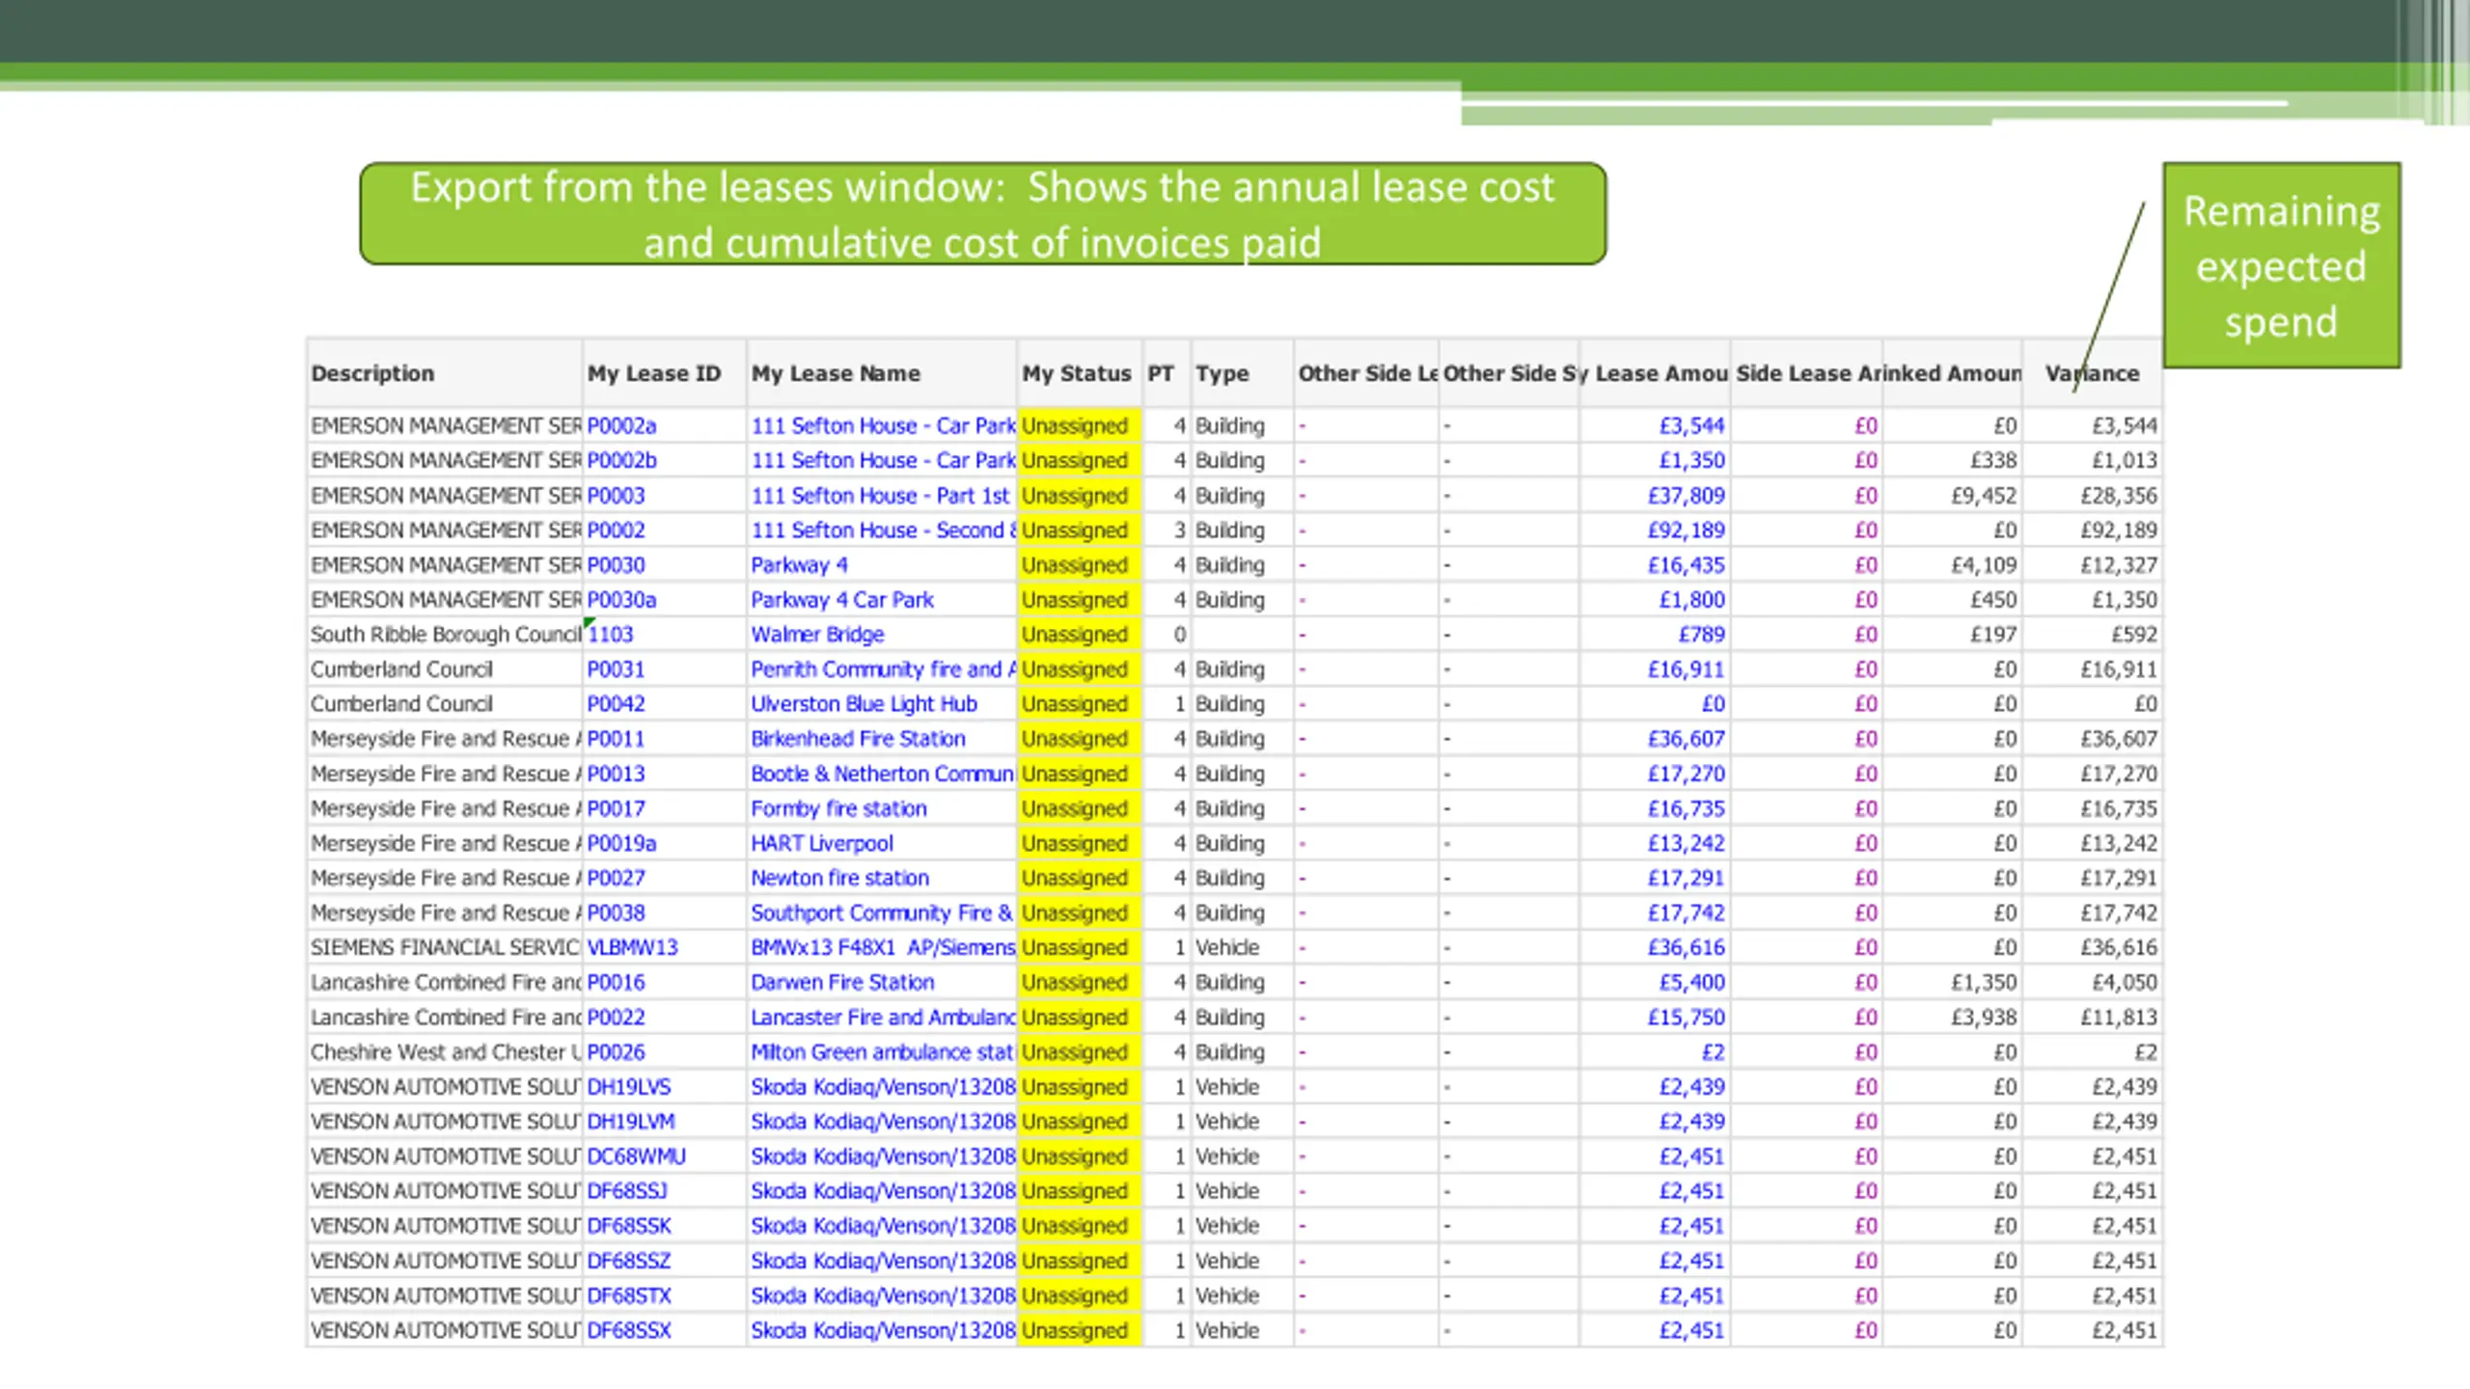Select the Formby fire station lease
The height and width of the screenshot is (1389, 2470).
838,808
